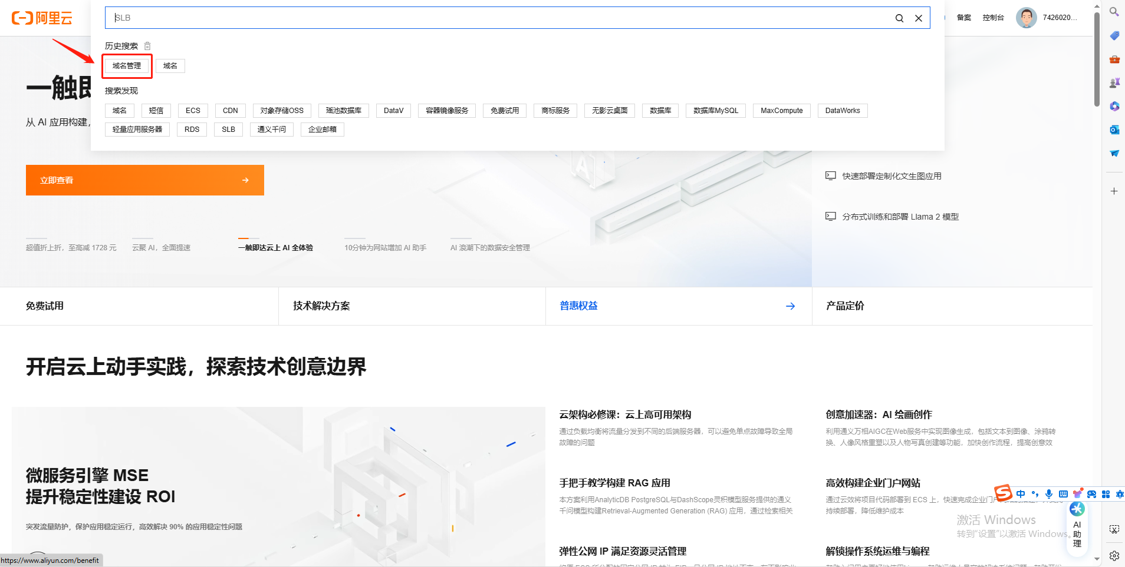
Task: Choose 对象存储OSS suggestion tag
Action: click(282, 111)
